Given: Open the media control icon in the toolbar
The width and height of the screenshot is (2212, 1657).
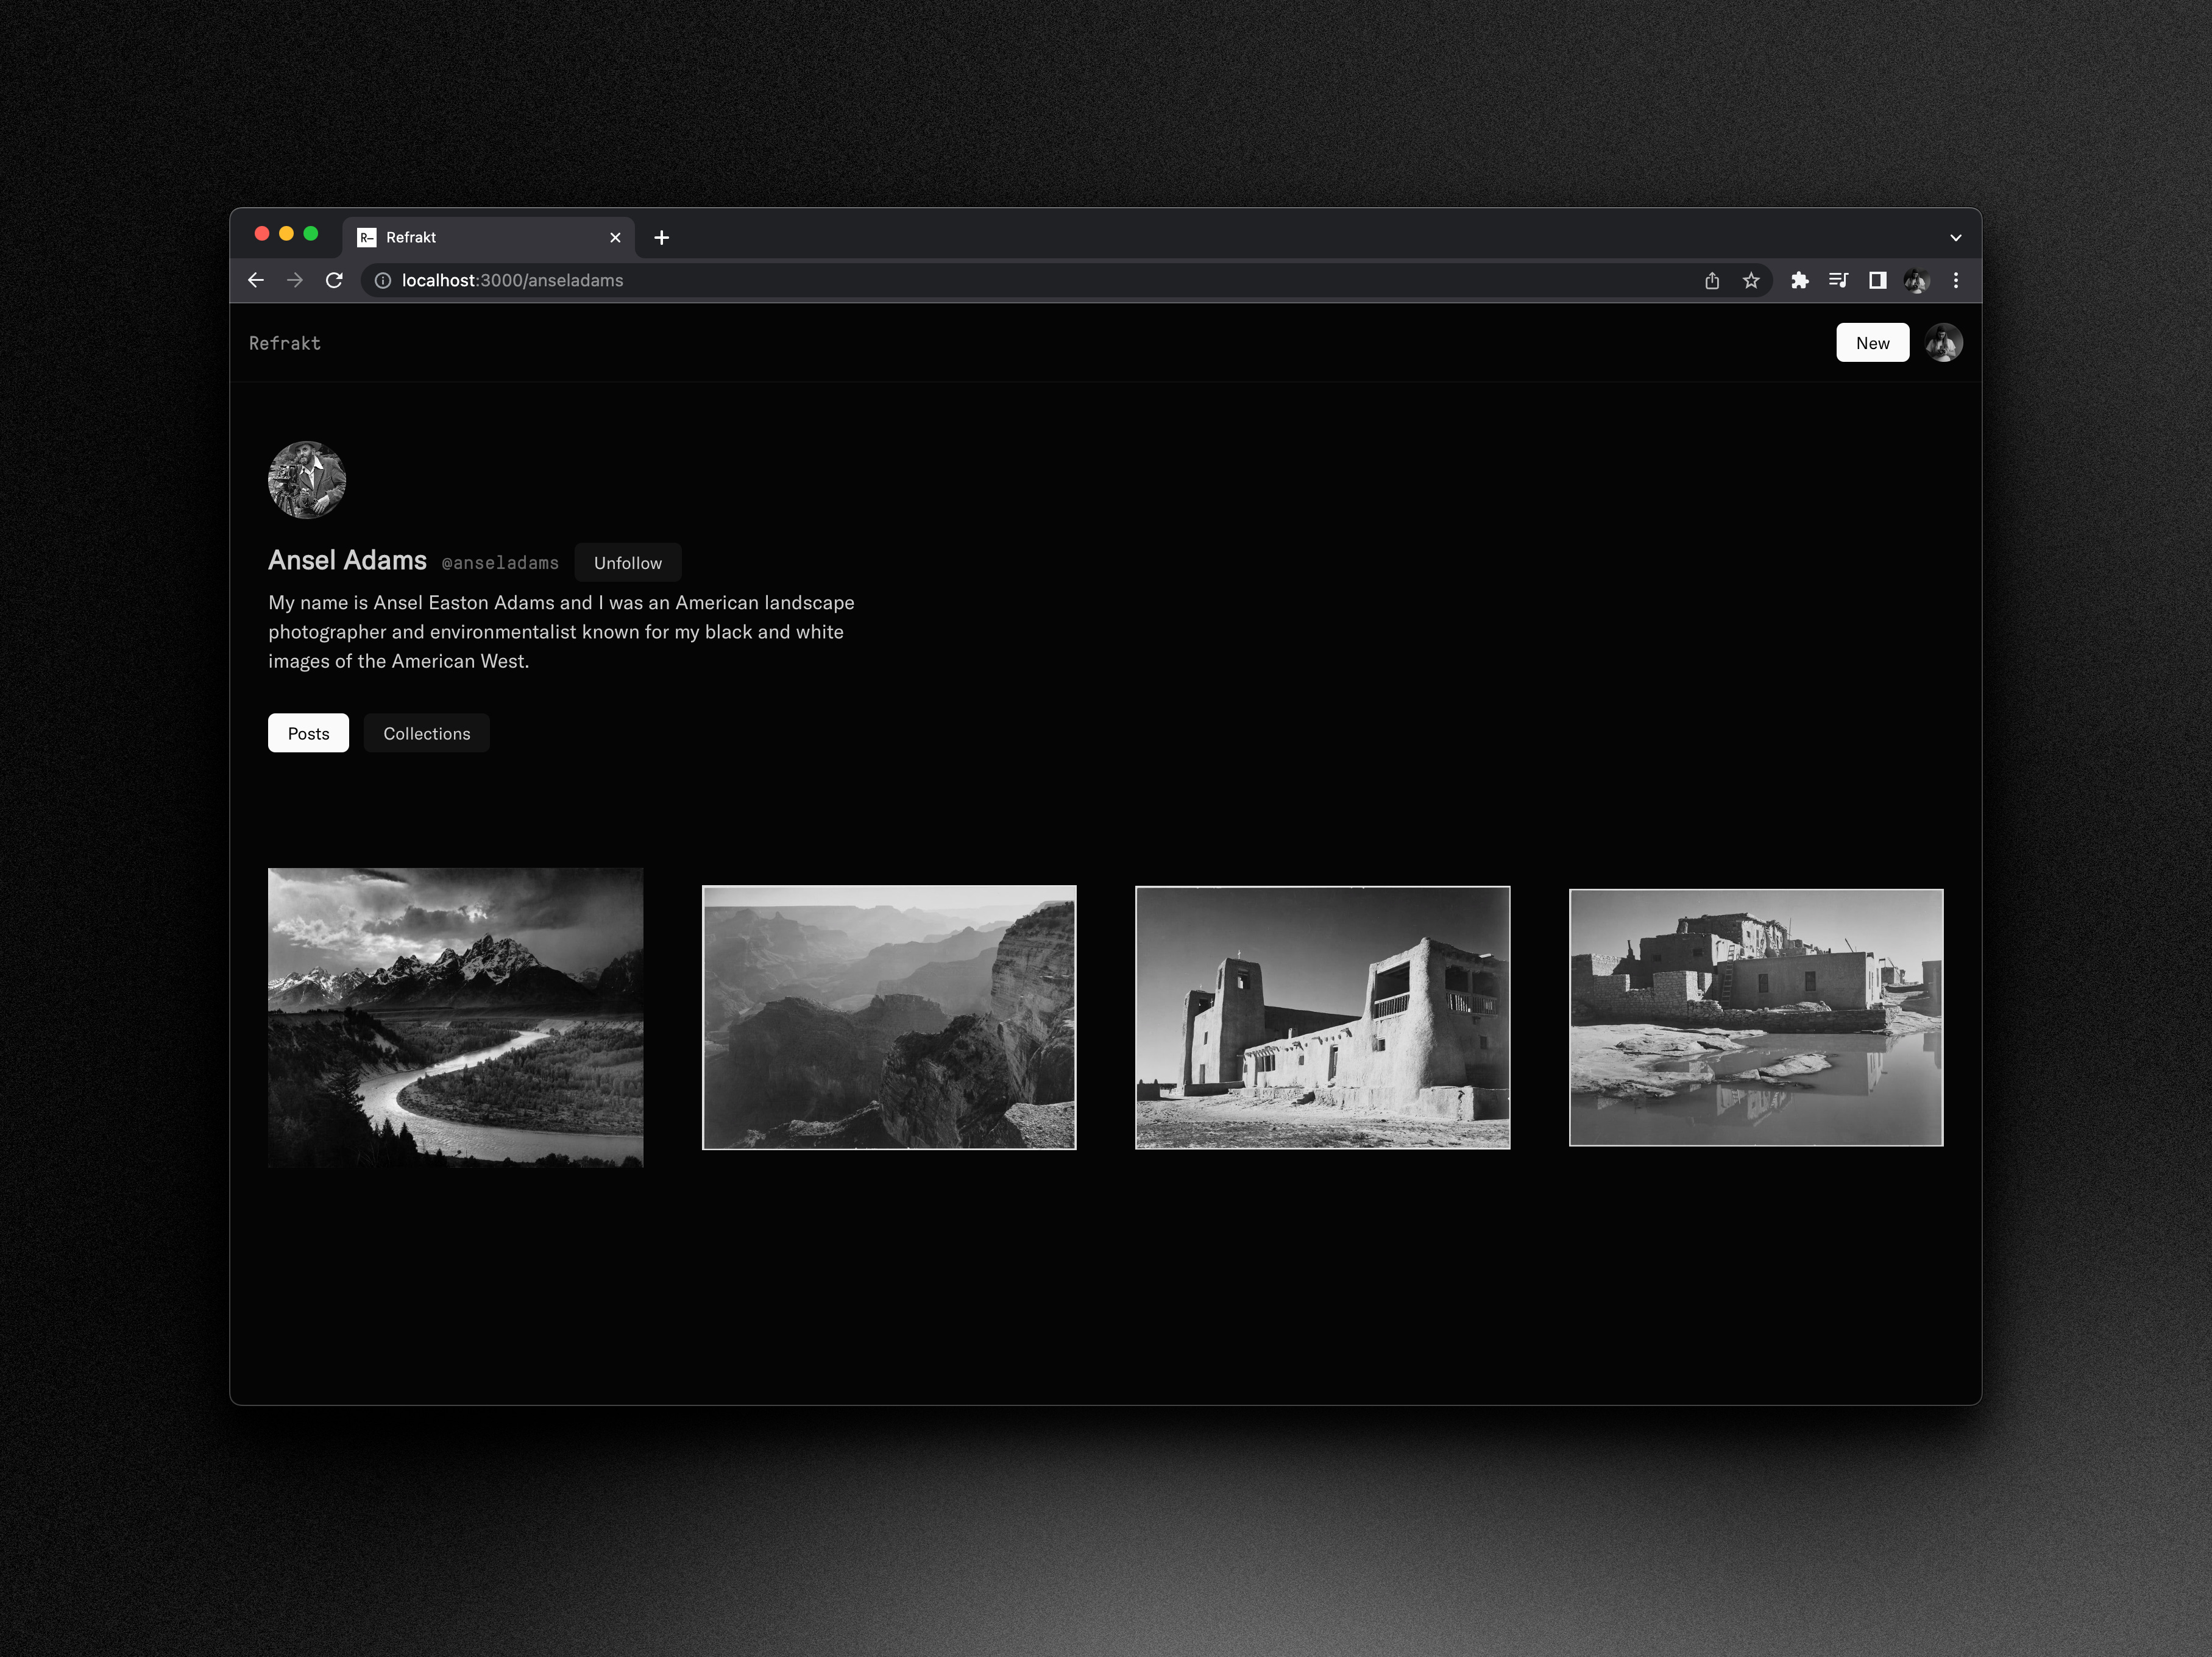Looking at the screenshot, I should [x=1838, y=281].
